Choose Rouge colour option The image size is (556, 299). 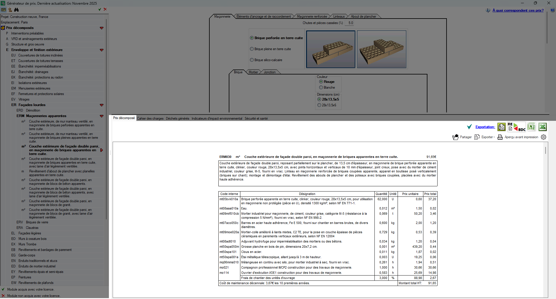point(327,82)
